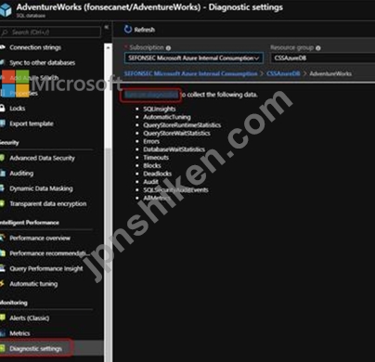Click the Transparent data encryption icon
The height and width of the screenshot is (362, 375).
point(3,203)
